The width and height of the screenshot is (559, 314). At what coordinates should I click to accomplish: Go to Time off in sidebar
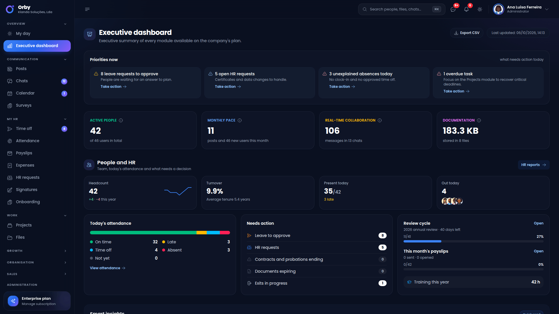37,129
